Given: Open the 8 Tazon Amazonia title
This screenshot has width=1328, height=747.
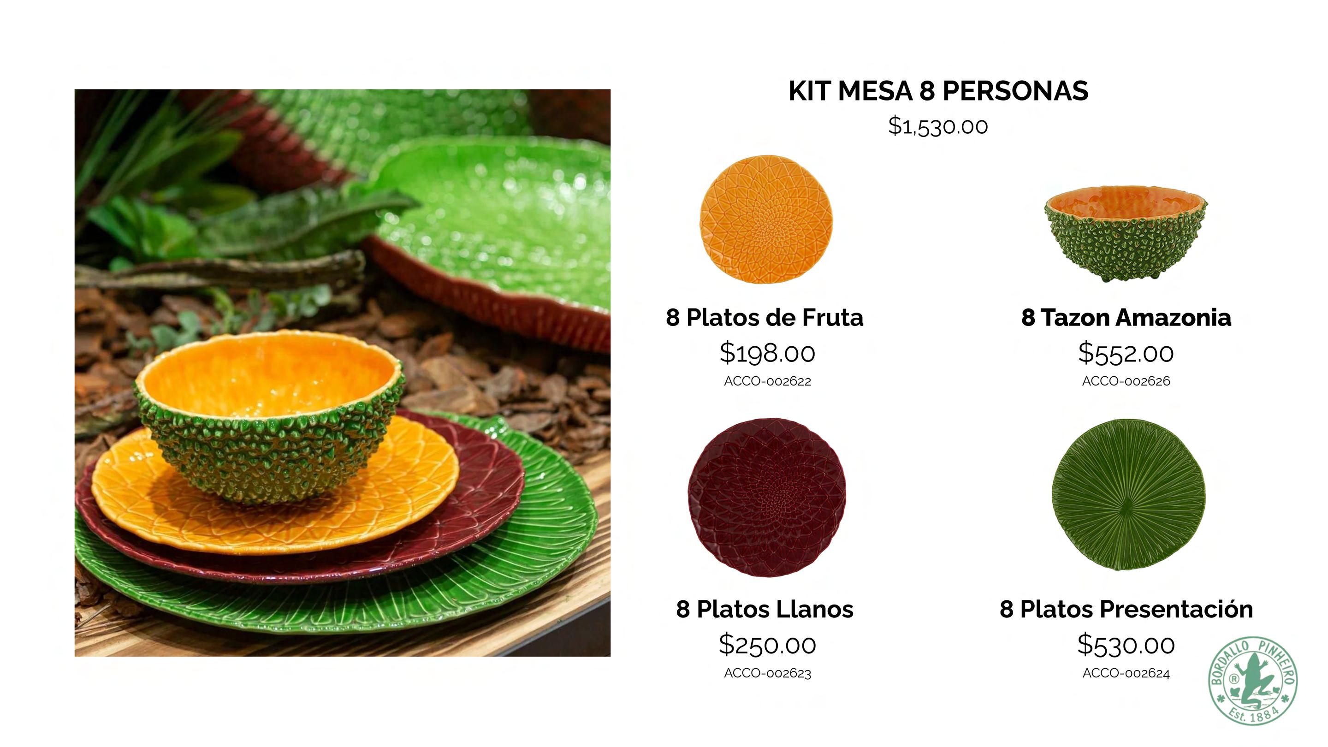Looking at the screenshot, I should click(1126, 318).
